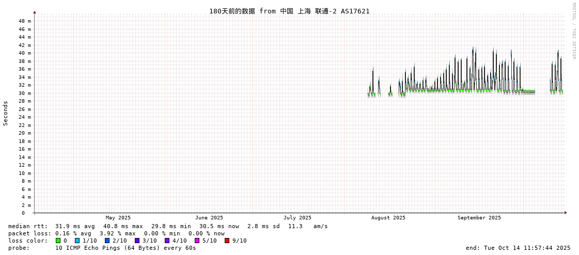Click the Seconds y-axis label
Viewport: 579px width, 255px height.
coord(6,113)
